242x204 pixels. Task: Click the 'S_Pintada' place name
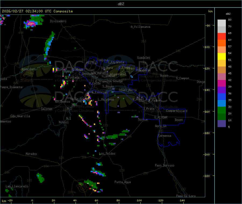(72, 77)
